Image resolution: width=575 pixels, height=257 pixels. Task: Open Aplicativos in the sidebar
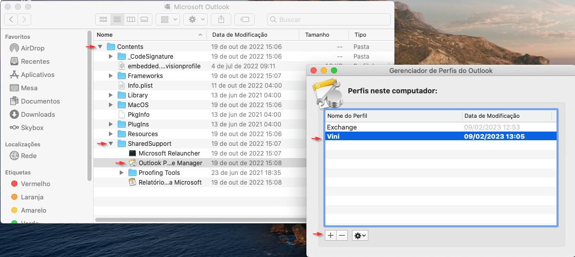coord(32,74)
